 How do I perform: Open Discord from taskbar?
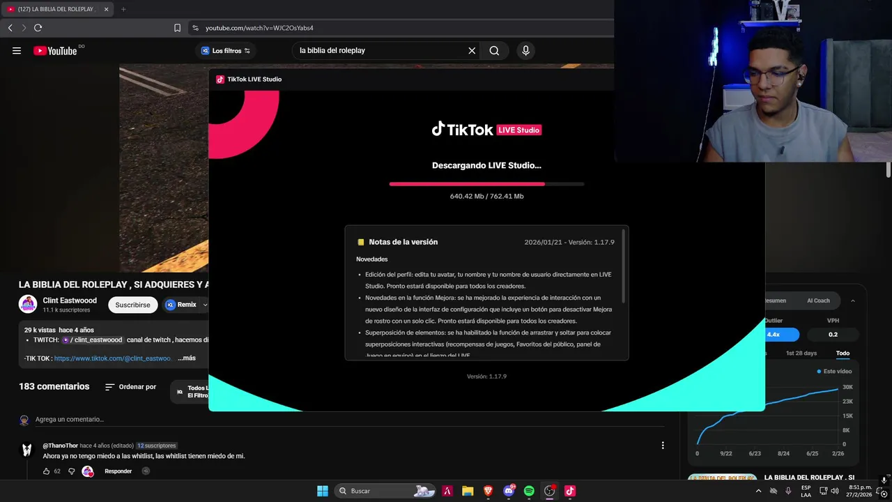coord(509,491)
